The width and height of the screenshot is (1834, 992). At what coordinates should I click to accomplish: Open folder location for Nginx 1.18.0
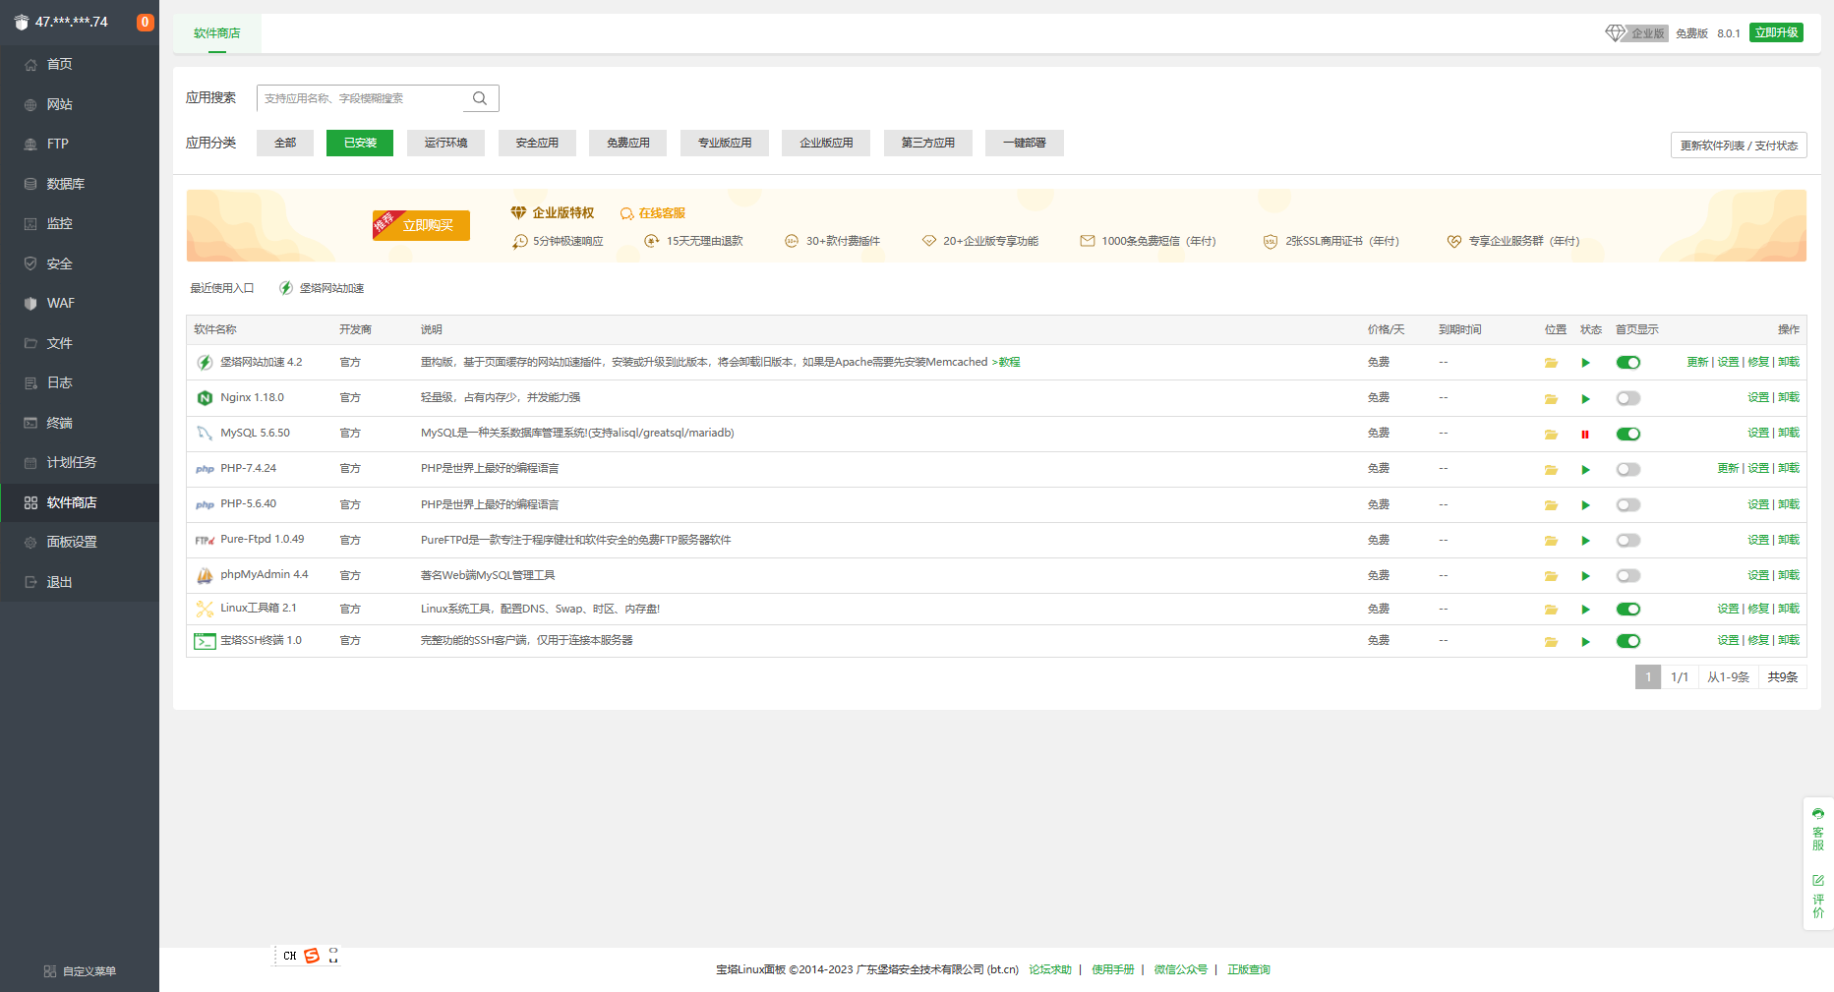coord(1551,398)
